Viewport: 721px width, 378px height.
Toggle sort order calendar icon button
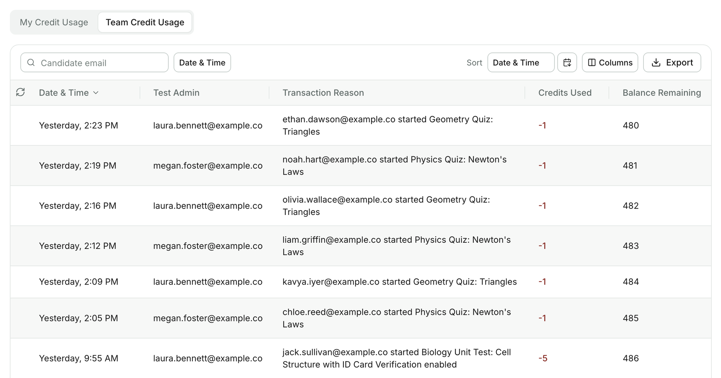coord(567,62)
